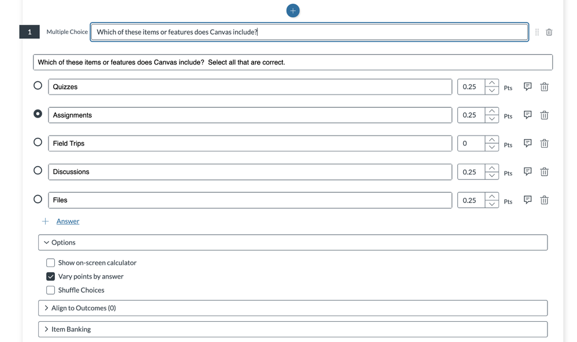
Task: Delete the Field Trips answer choice
Action: pos(544,143)
